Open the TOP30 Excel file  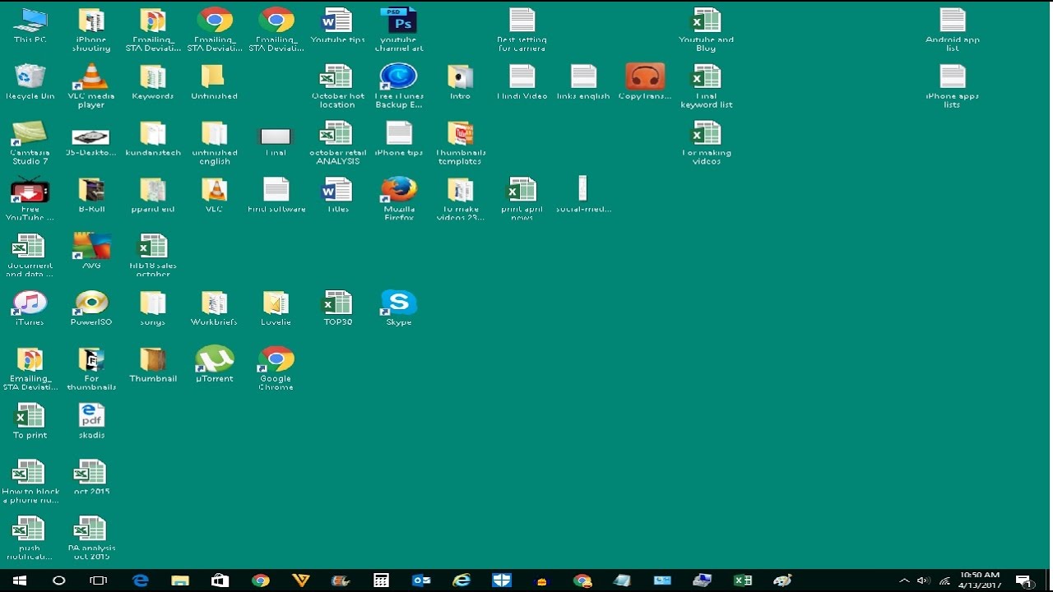click(337, 302)
